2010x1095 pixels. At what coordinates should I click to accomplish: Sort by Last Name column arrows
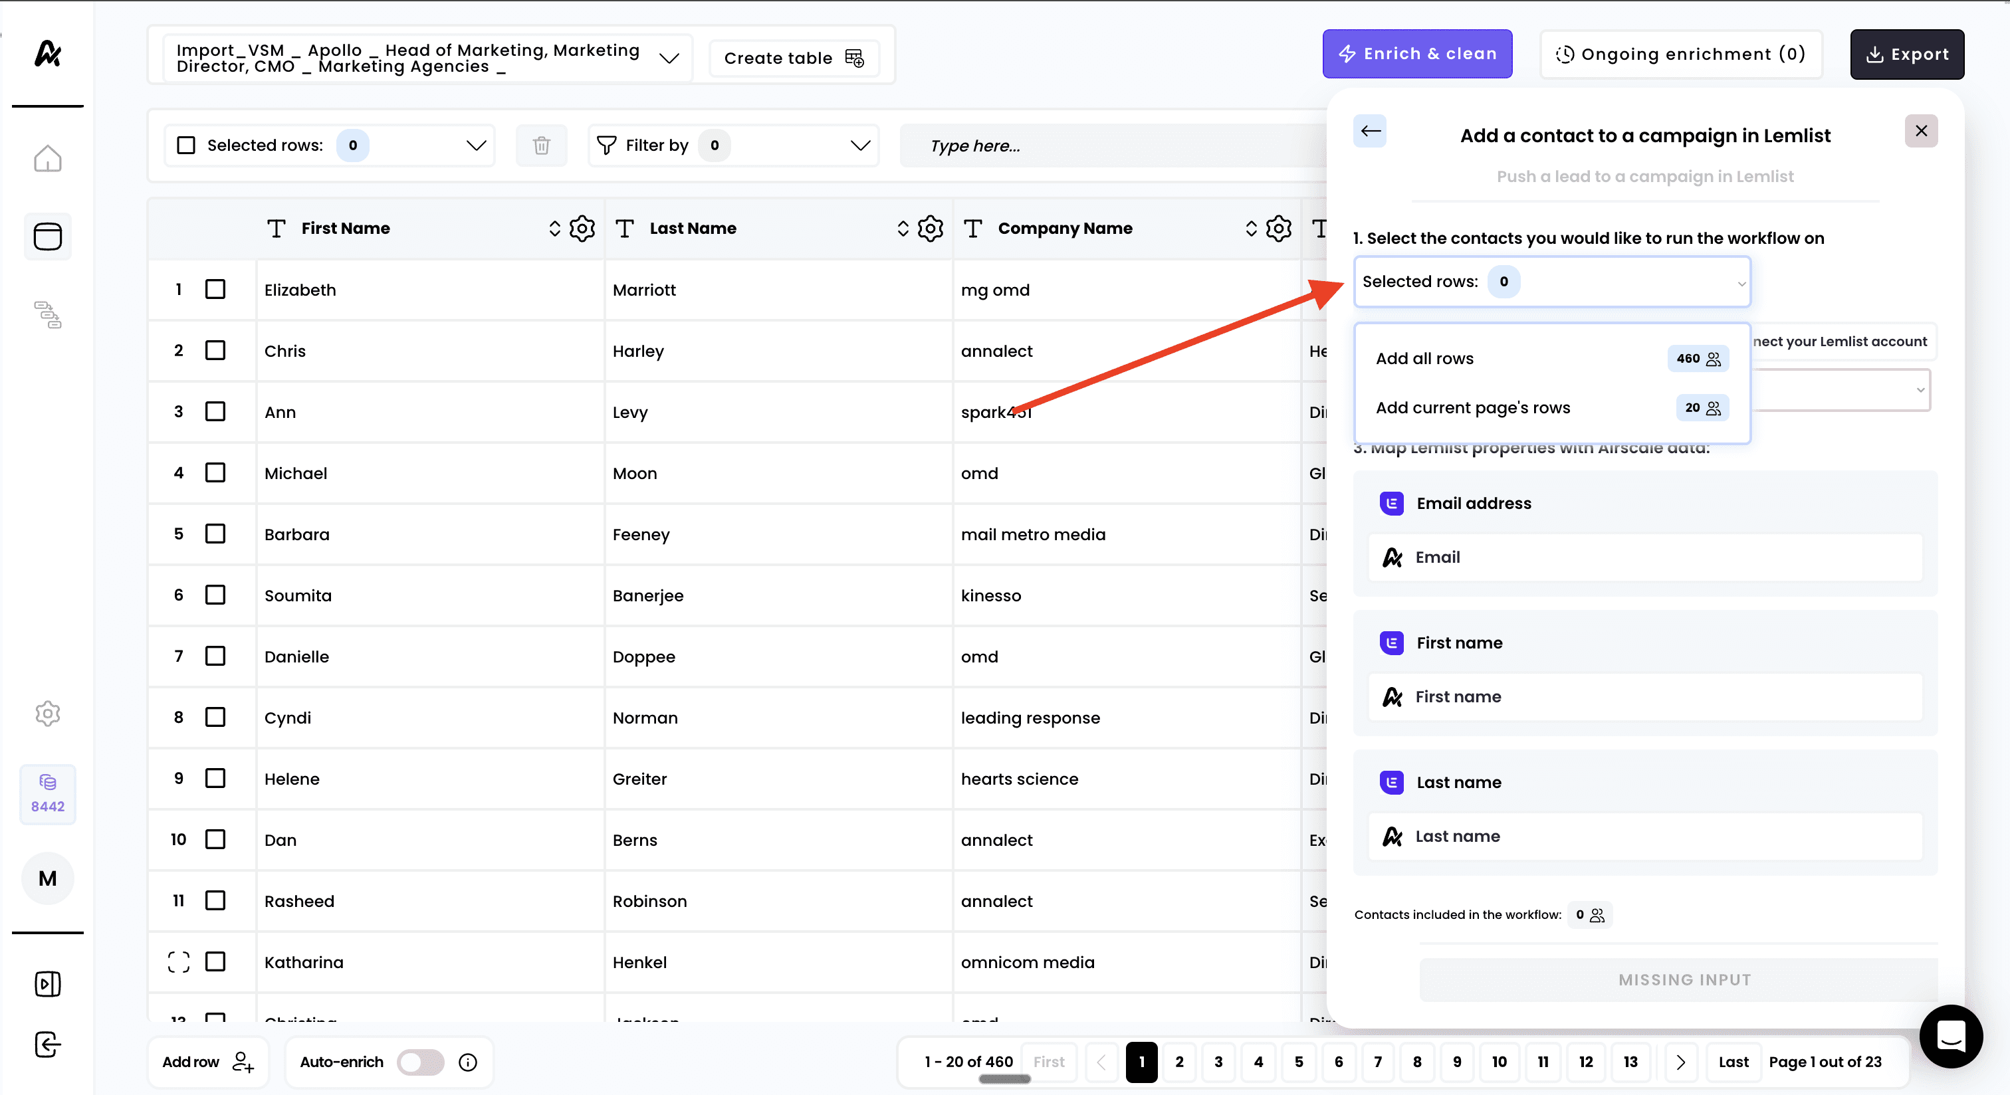(903, 229)
